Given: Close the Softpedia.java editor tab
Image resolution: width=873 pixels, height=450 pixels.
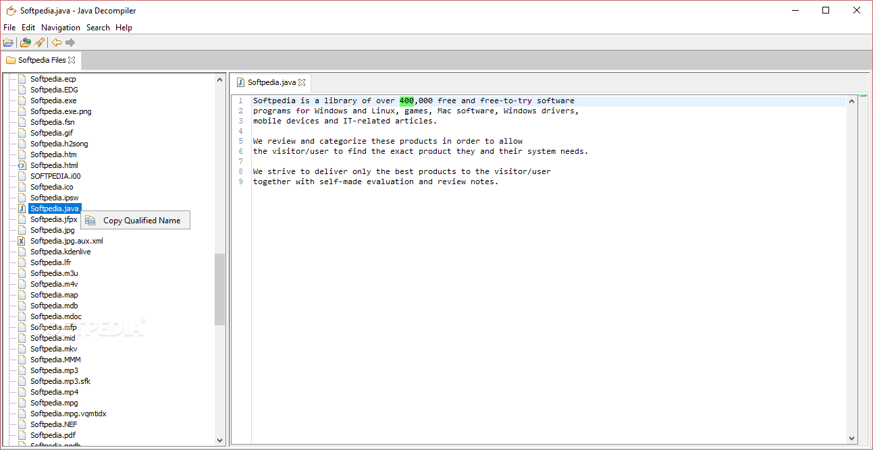Looking at the screenshot, I should pyautogui.click(x=302, y=82).
